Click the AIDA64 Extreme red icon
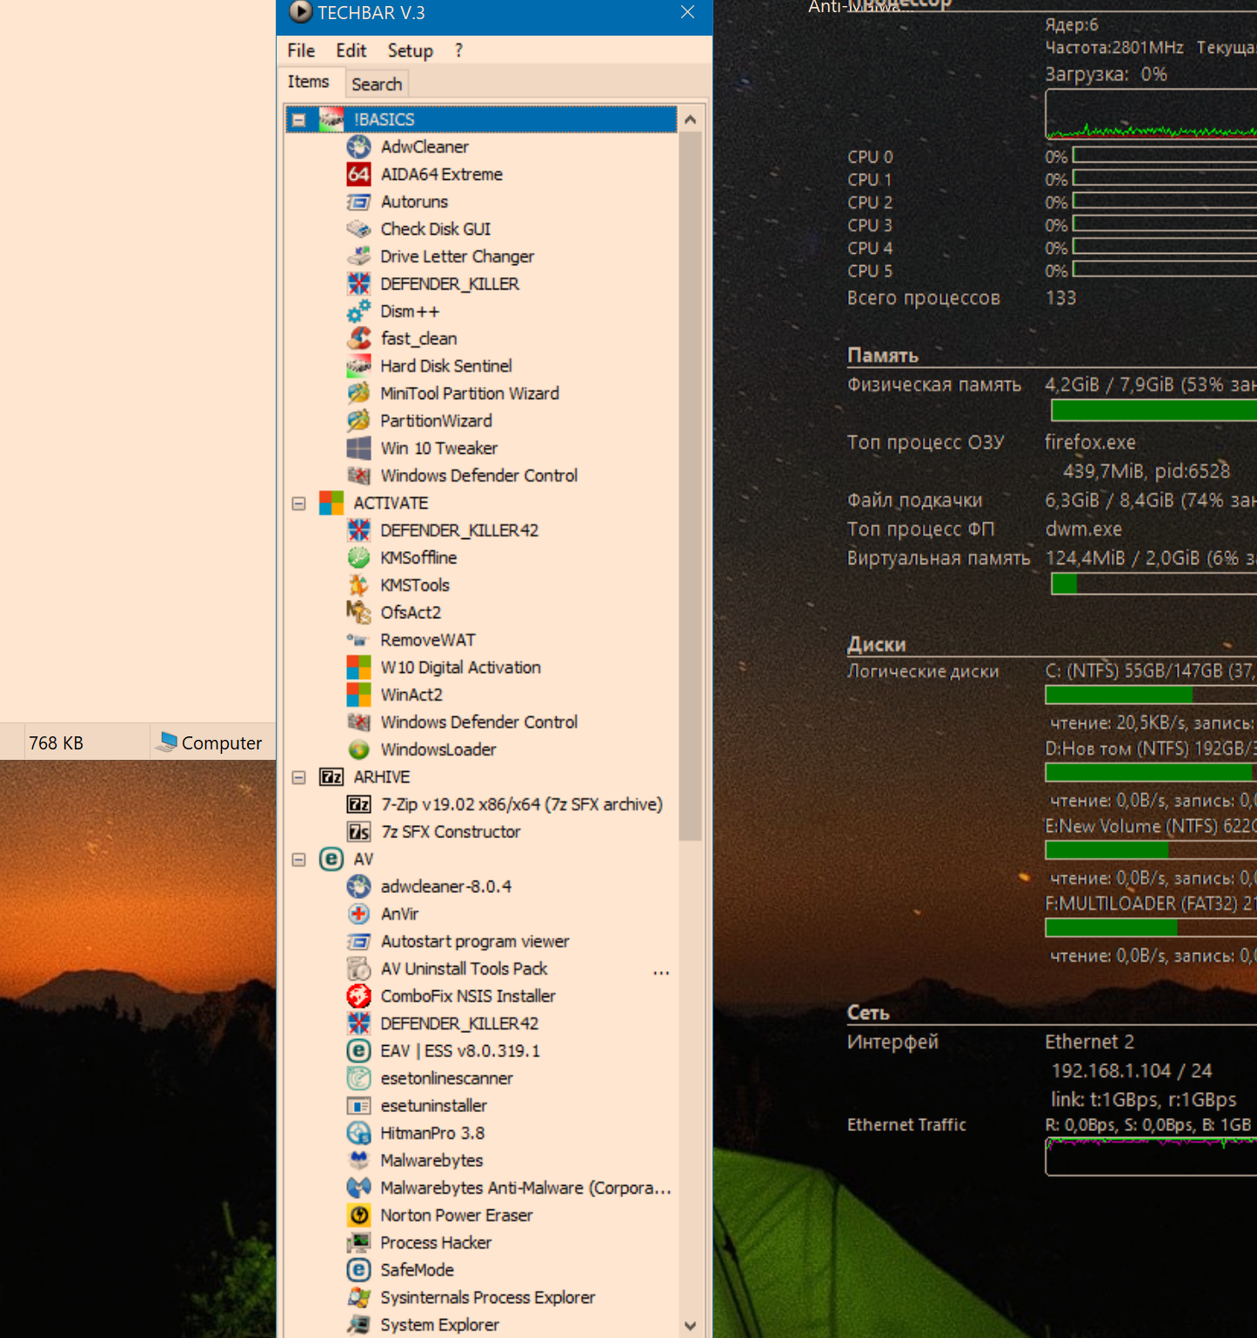Viewport: 1257px width, 1338px height. (x=358, y=174)
